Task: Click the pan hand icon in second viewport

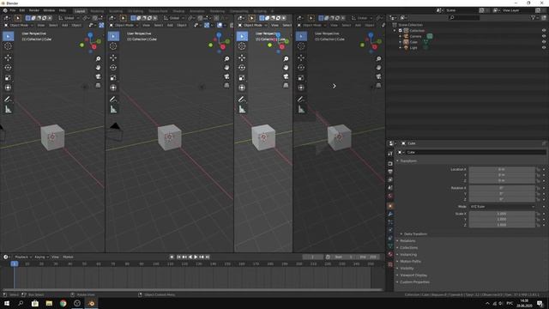Action: tap(226, 67)
